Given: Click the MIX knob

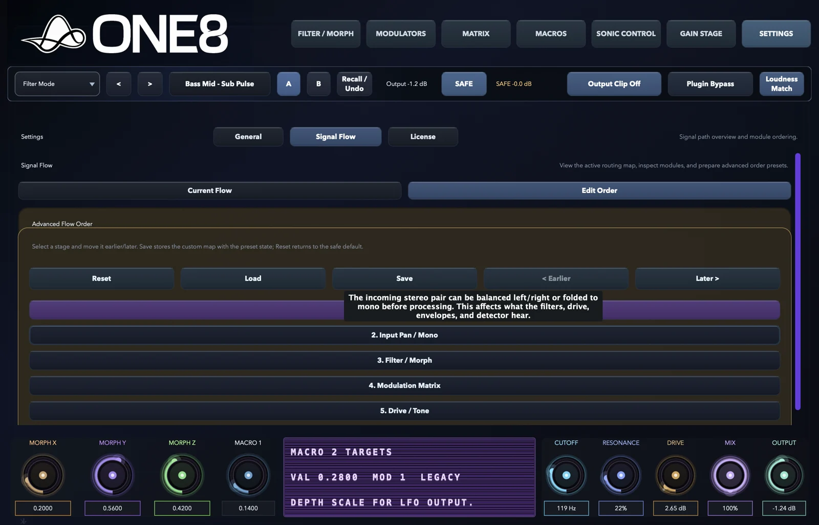Looking at the screenshot, I should click(x=730, y=475).
